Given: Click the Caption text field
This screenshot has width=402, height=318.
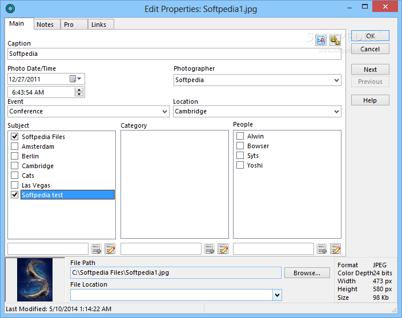Looking at the screenshot, I should [x=174, y=54].
